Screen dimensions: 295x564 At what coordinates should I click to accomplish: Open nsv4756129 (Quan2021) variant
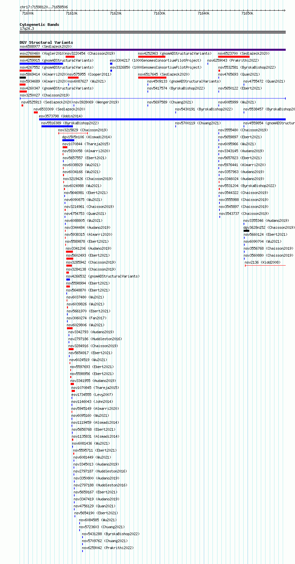(x=94, y=506)
